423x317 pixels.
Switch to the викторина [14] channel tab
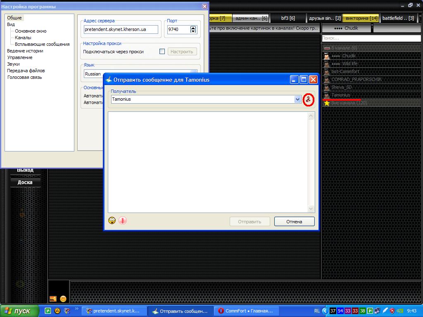361,18
